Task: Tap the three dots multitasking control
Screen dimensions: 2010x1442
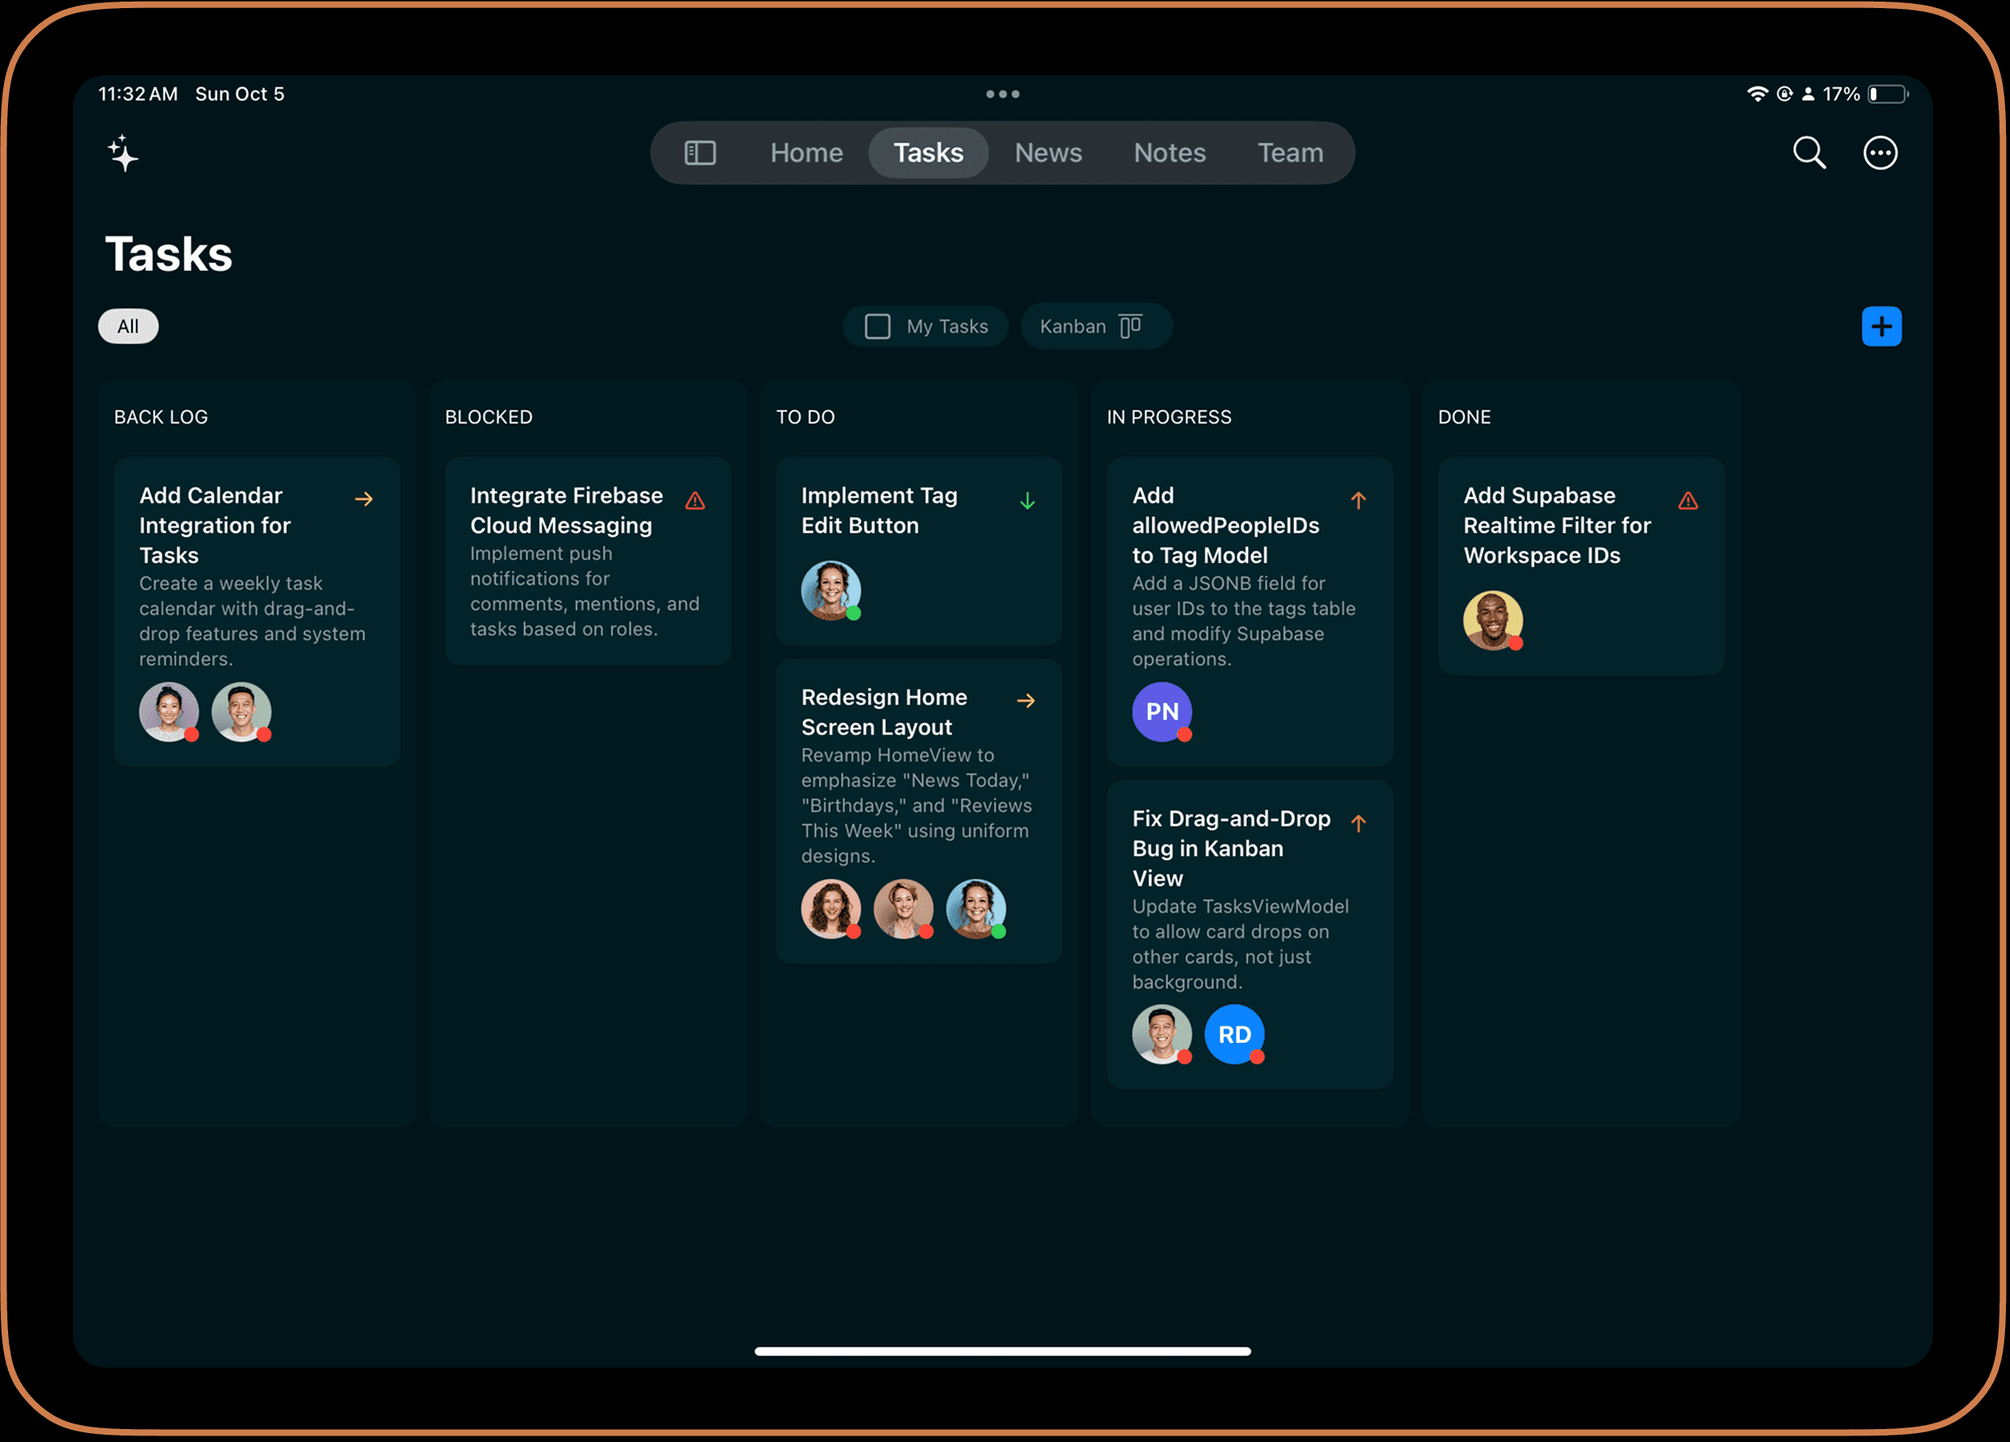Action: [x=1003, y=94]
